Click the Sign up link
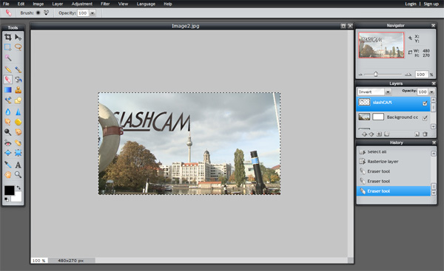444x271 pixels. (x=431, y=4)
